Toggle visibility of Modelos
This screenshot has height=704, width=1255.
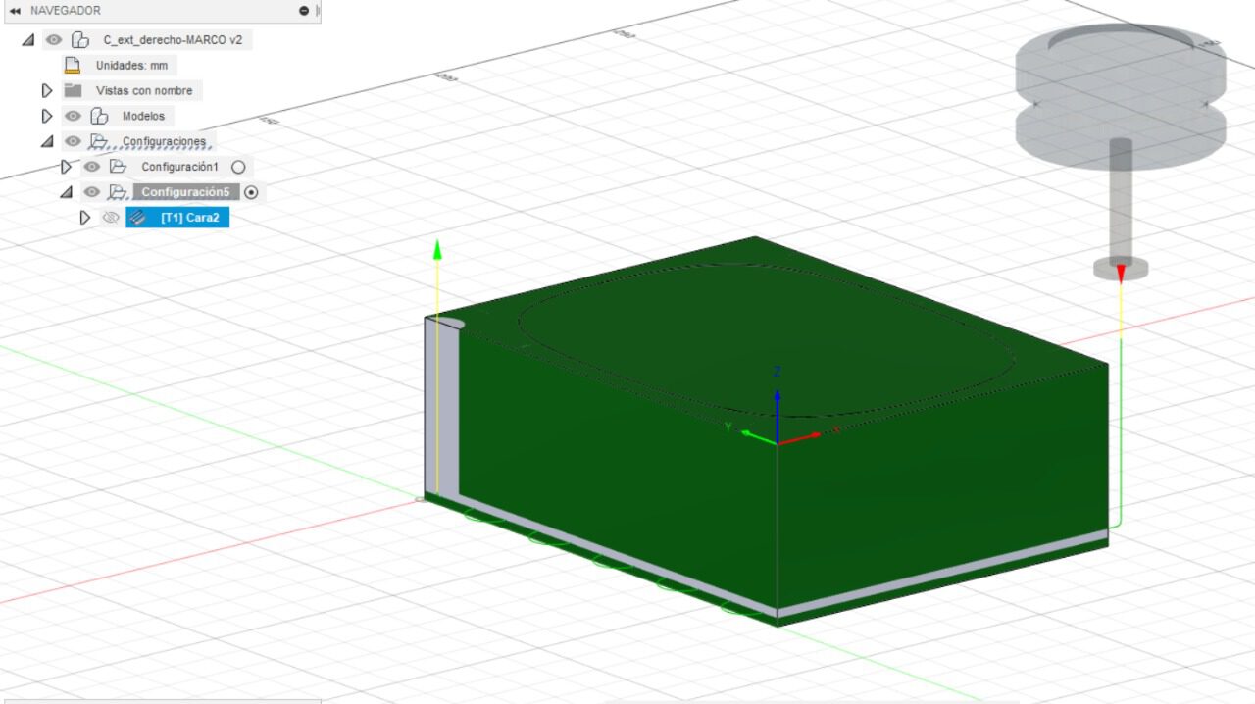pyautogui.click(x=73, y=116)
